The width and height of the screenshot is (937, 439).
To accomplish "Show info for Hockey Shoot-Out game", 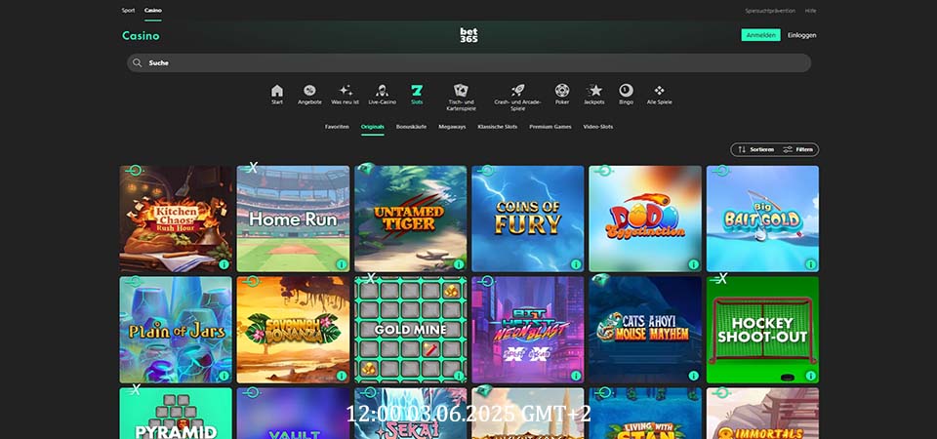I will pos(810,376).
